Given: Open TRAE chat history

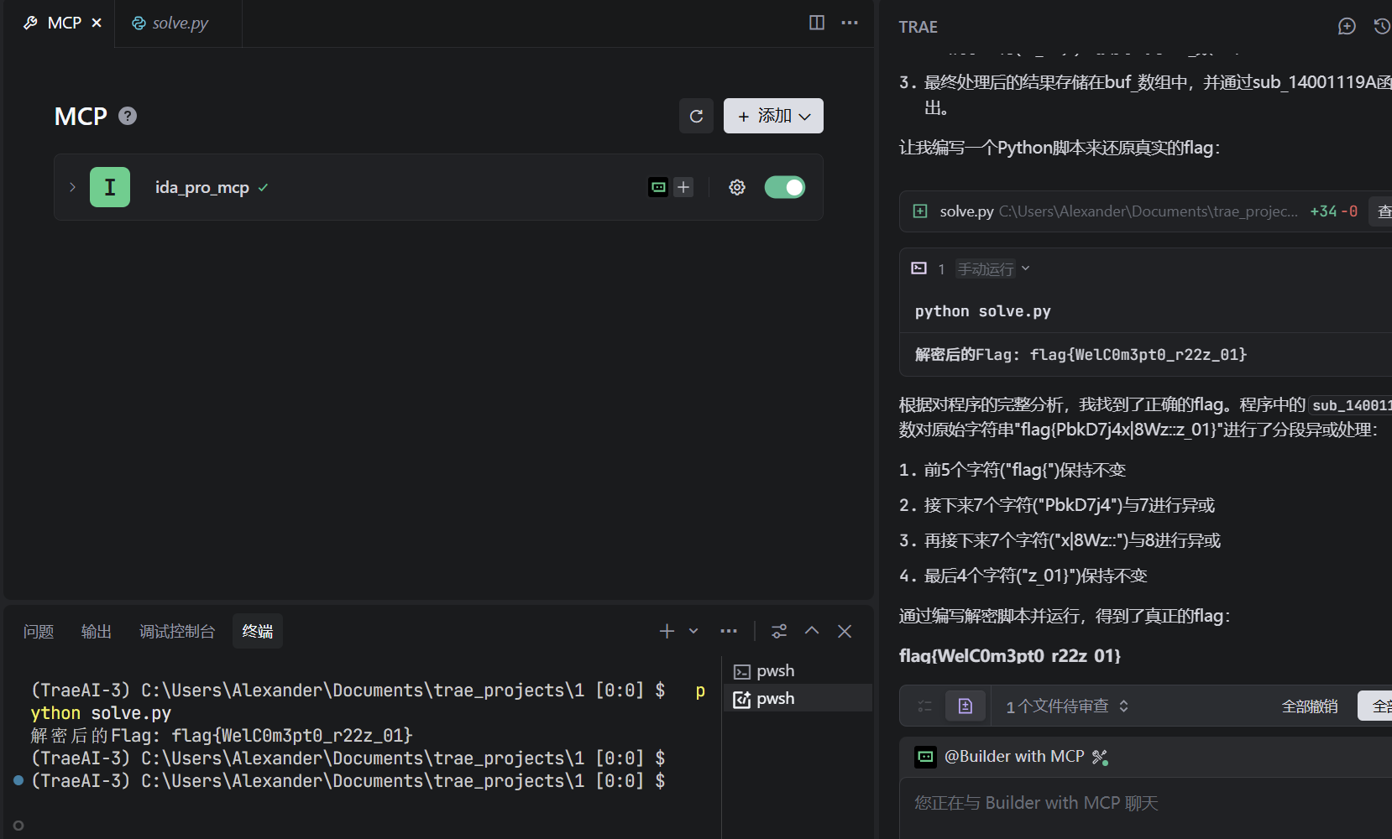Looking at the screenshot, I should click(1382, 27).
